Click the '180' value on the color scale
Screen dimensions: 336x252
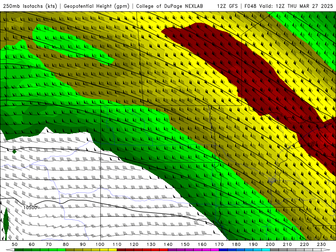236,244
